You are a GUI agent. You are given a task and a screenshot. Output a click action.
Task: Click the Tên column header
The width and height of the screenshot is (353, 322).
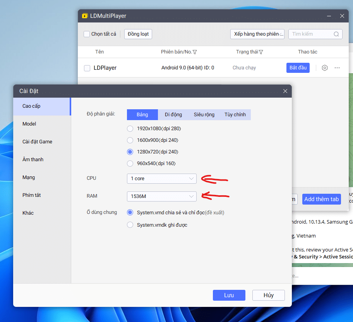coord(99,52)
